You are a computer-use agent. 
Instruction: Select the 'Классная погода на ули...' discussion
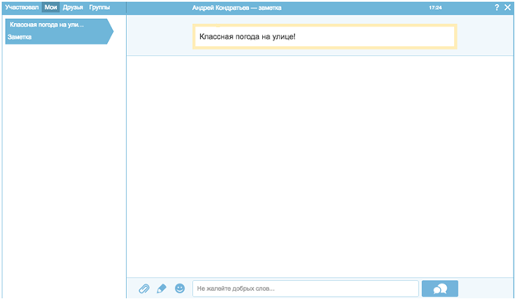pyautogui.click(x=59, y=31)
